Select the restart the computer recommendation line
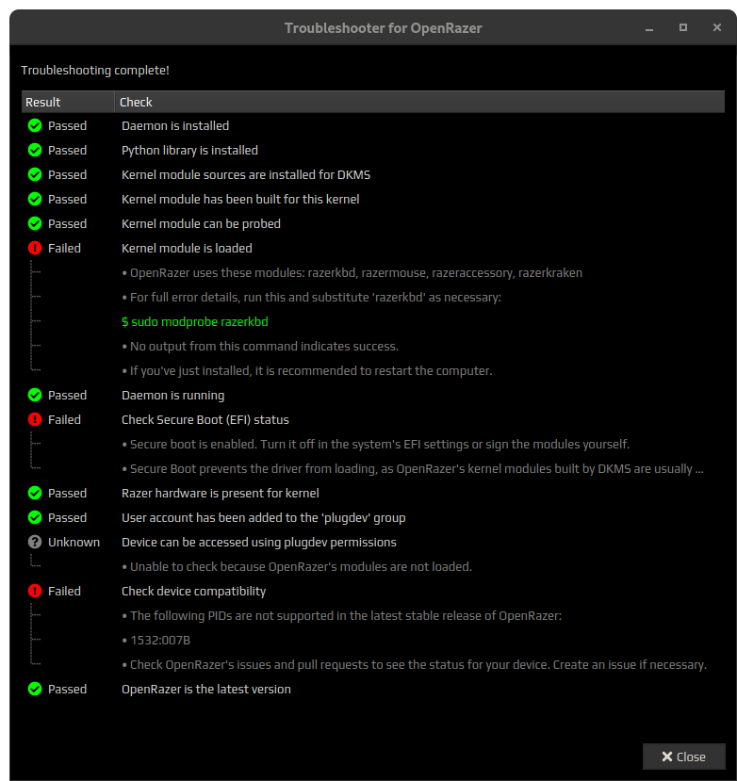This screenshot has width=737, height=781. point(307,370)
